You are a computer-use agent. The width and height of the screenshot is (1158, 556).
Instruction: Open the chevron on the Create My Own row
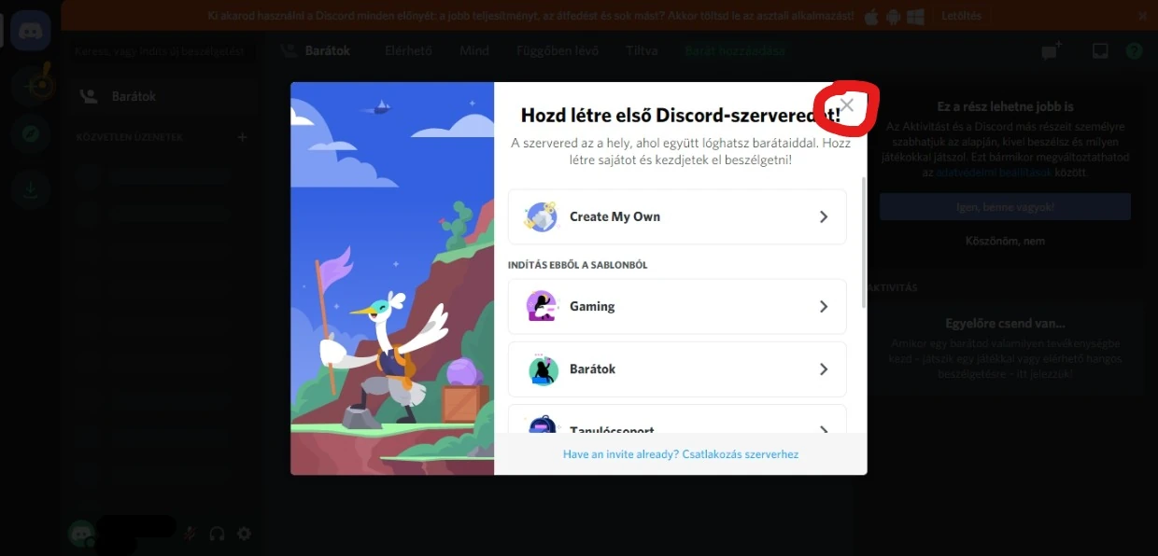(x=824, y=216)
